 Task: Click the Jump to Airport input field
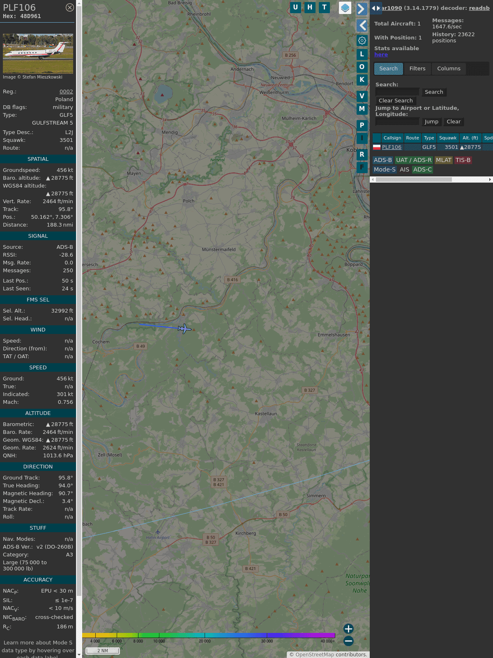pos(397,122)
